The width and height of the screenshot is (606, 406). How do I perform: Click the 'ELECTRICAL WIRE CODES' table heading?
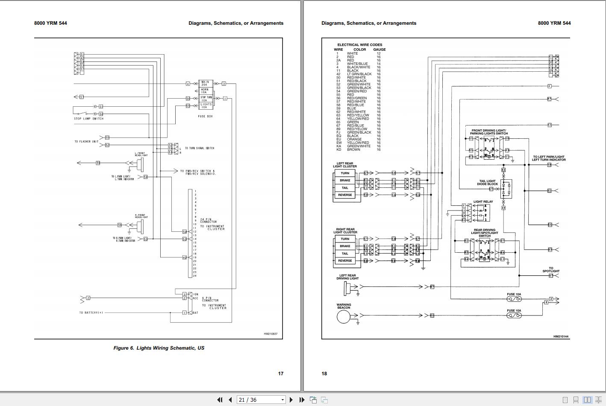coord(360,45)
